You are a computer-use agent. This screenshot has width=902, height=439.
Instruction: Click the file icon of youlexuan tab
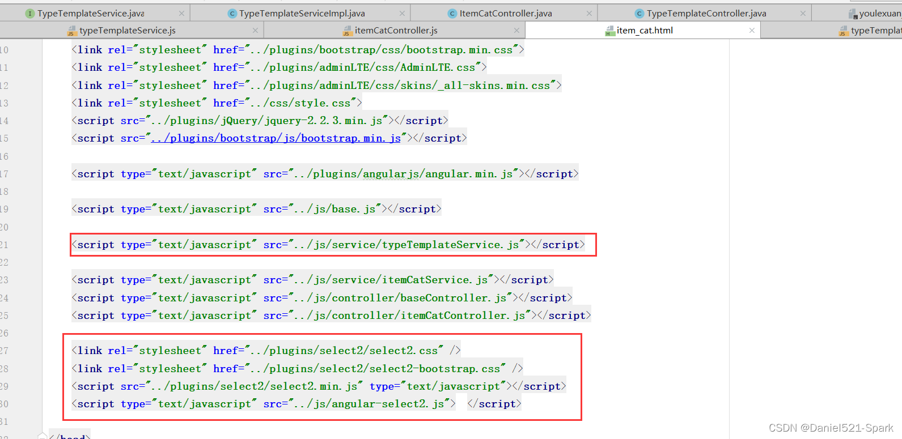(853, 14)
